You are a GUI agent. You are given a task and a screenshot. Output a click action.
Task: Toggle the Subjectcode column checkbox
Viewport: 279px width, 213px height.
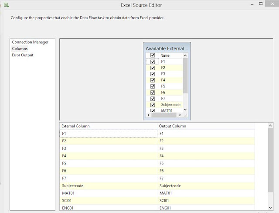(x=153, y=105)
